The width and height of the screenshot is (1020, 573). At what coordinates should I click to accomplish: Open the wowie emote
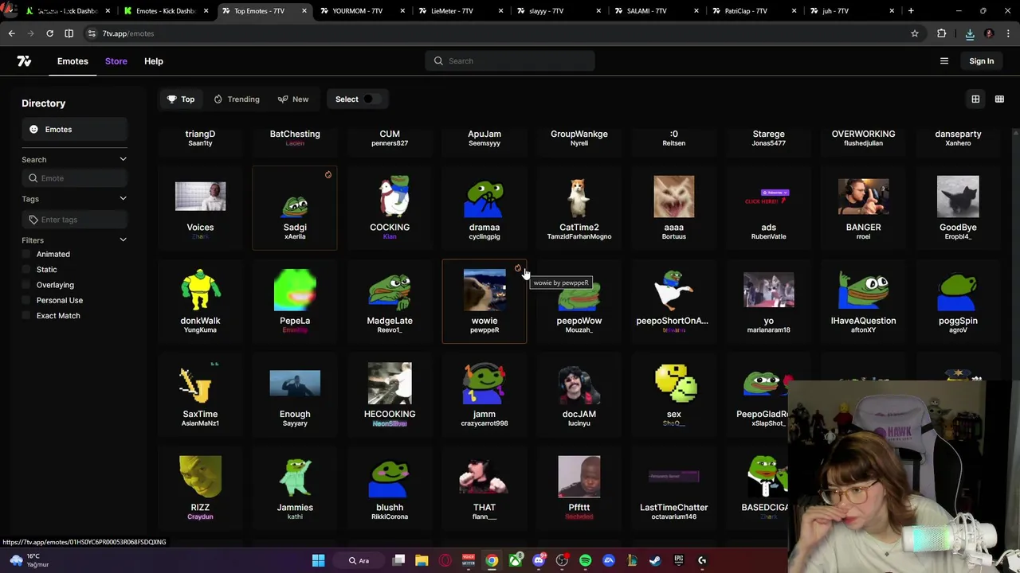[x=484, y=302]
